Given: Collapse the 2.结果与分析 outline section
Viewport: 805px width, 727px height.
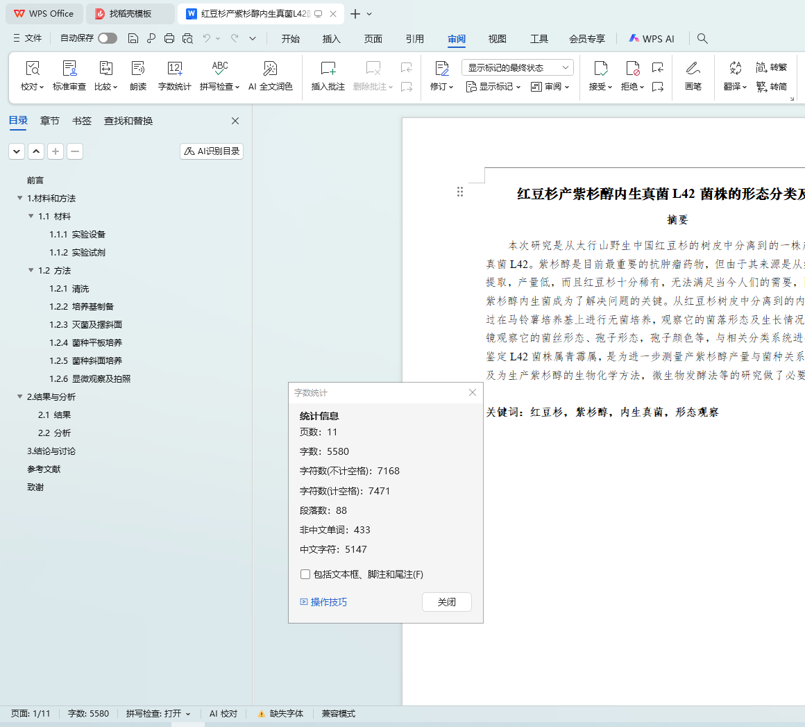Looking at the screenshot, I should pyautogui.click(x=20, y=396).
